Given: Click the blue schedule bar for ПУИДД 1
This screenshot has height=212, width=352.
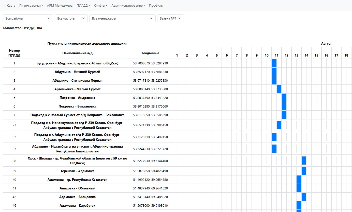Looking at the screenshot, I should point(274,63).
